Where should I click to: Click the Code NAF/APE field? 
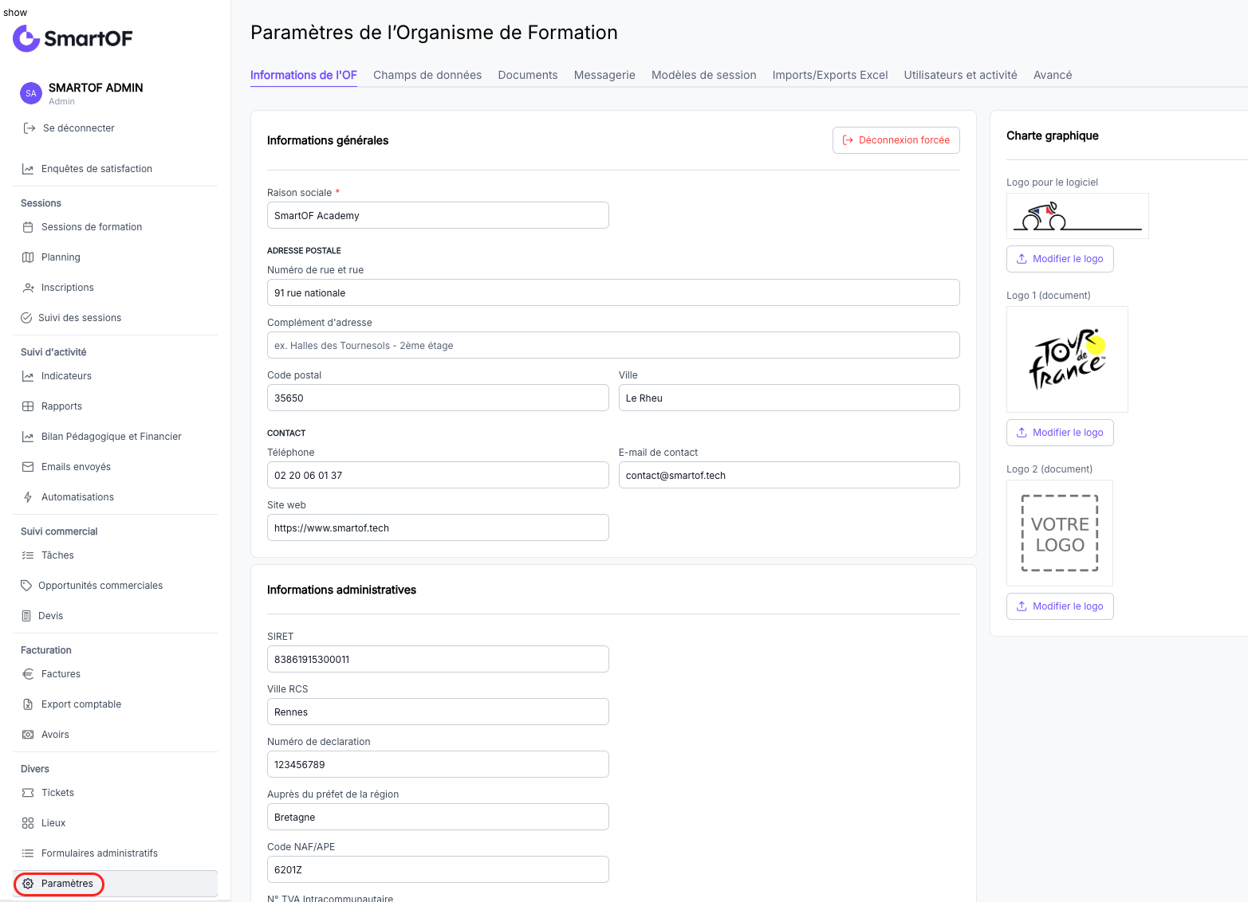coord(438,869)
